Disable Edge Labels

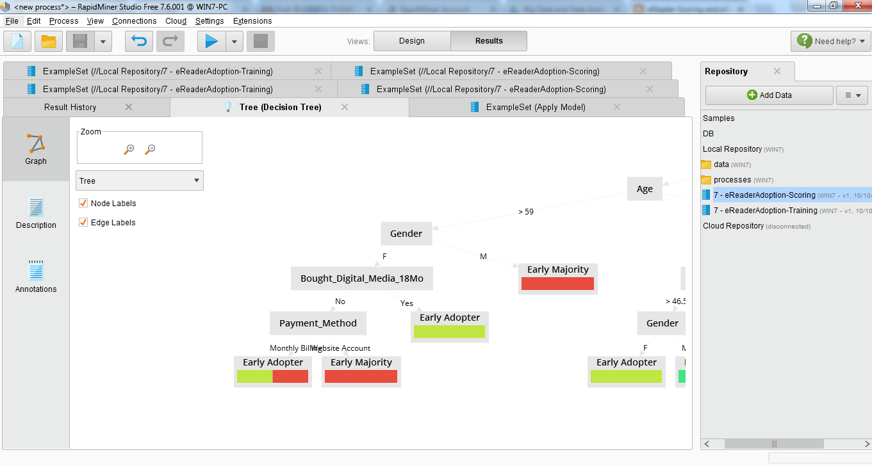[83, 222]
